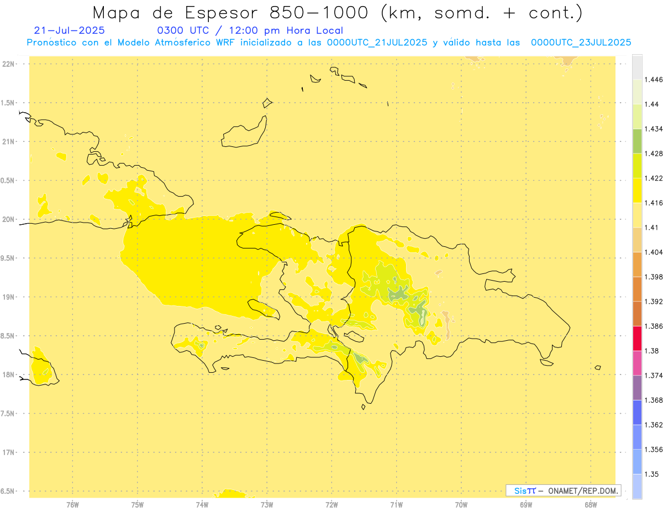Click the '1.386' colorbar value
The image size is (663, 512).
coord(654,326)
